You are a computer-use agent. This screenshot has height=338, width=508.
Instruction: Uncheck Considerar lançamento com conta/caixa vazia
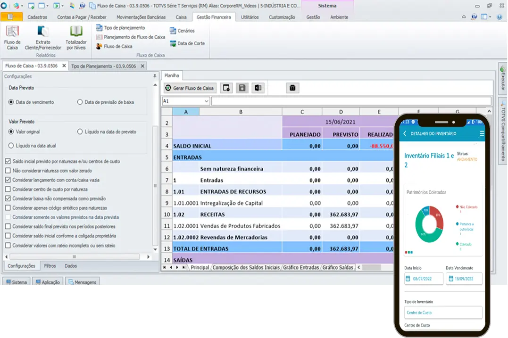tap(8, 180)
